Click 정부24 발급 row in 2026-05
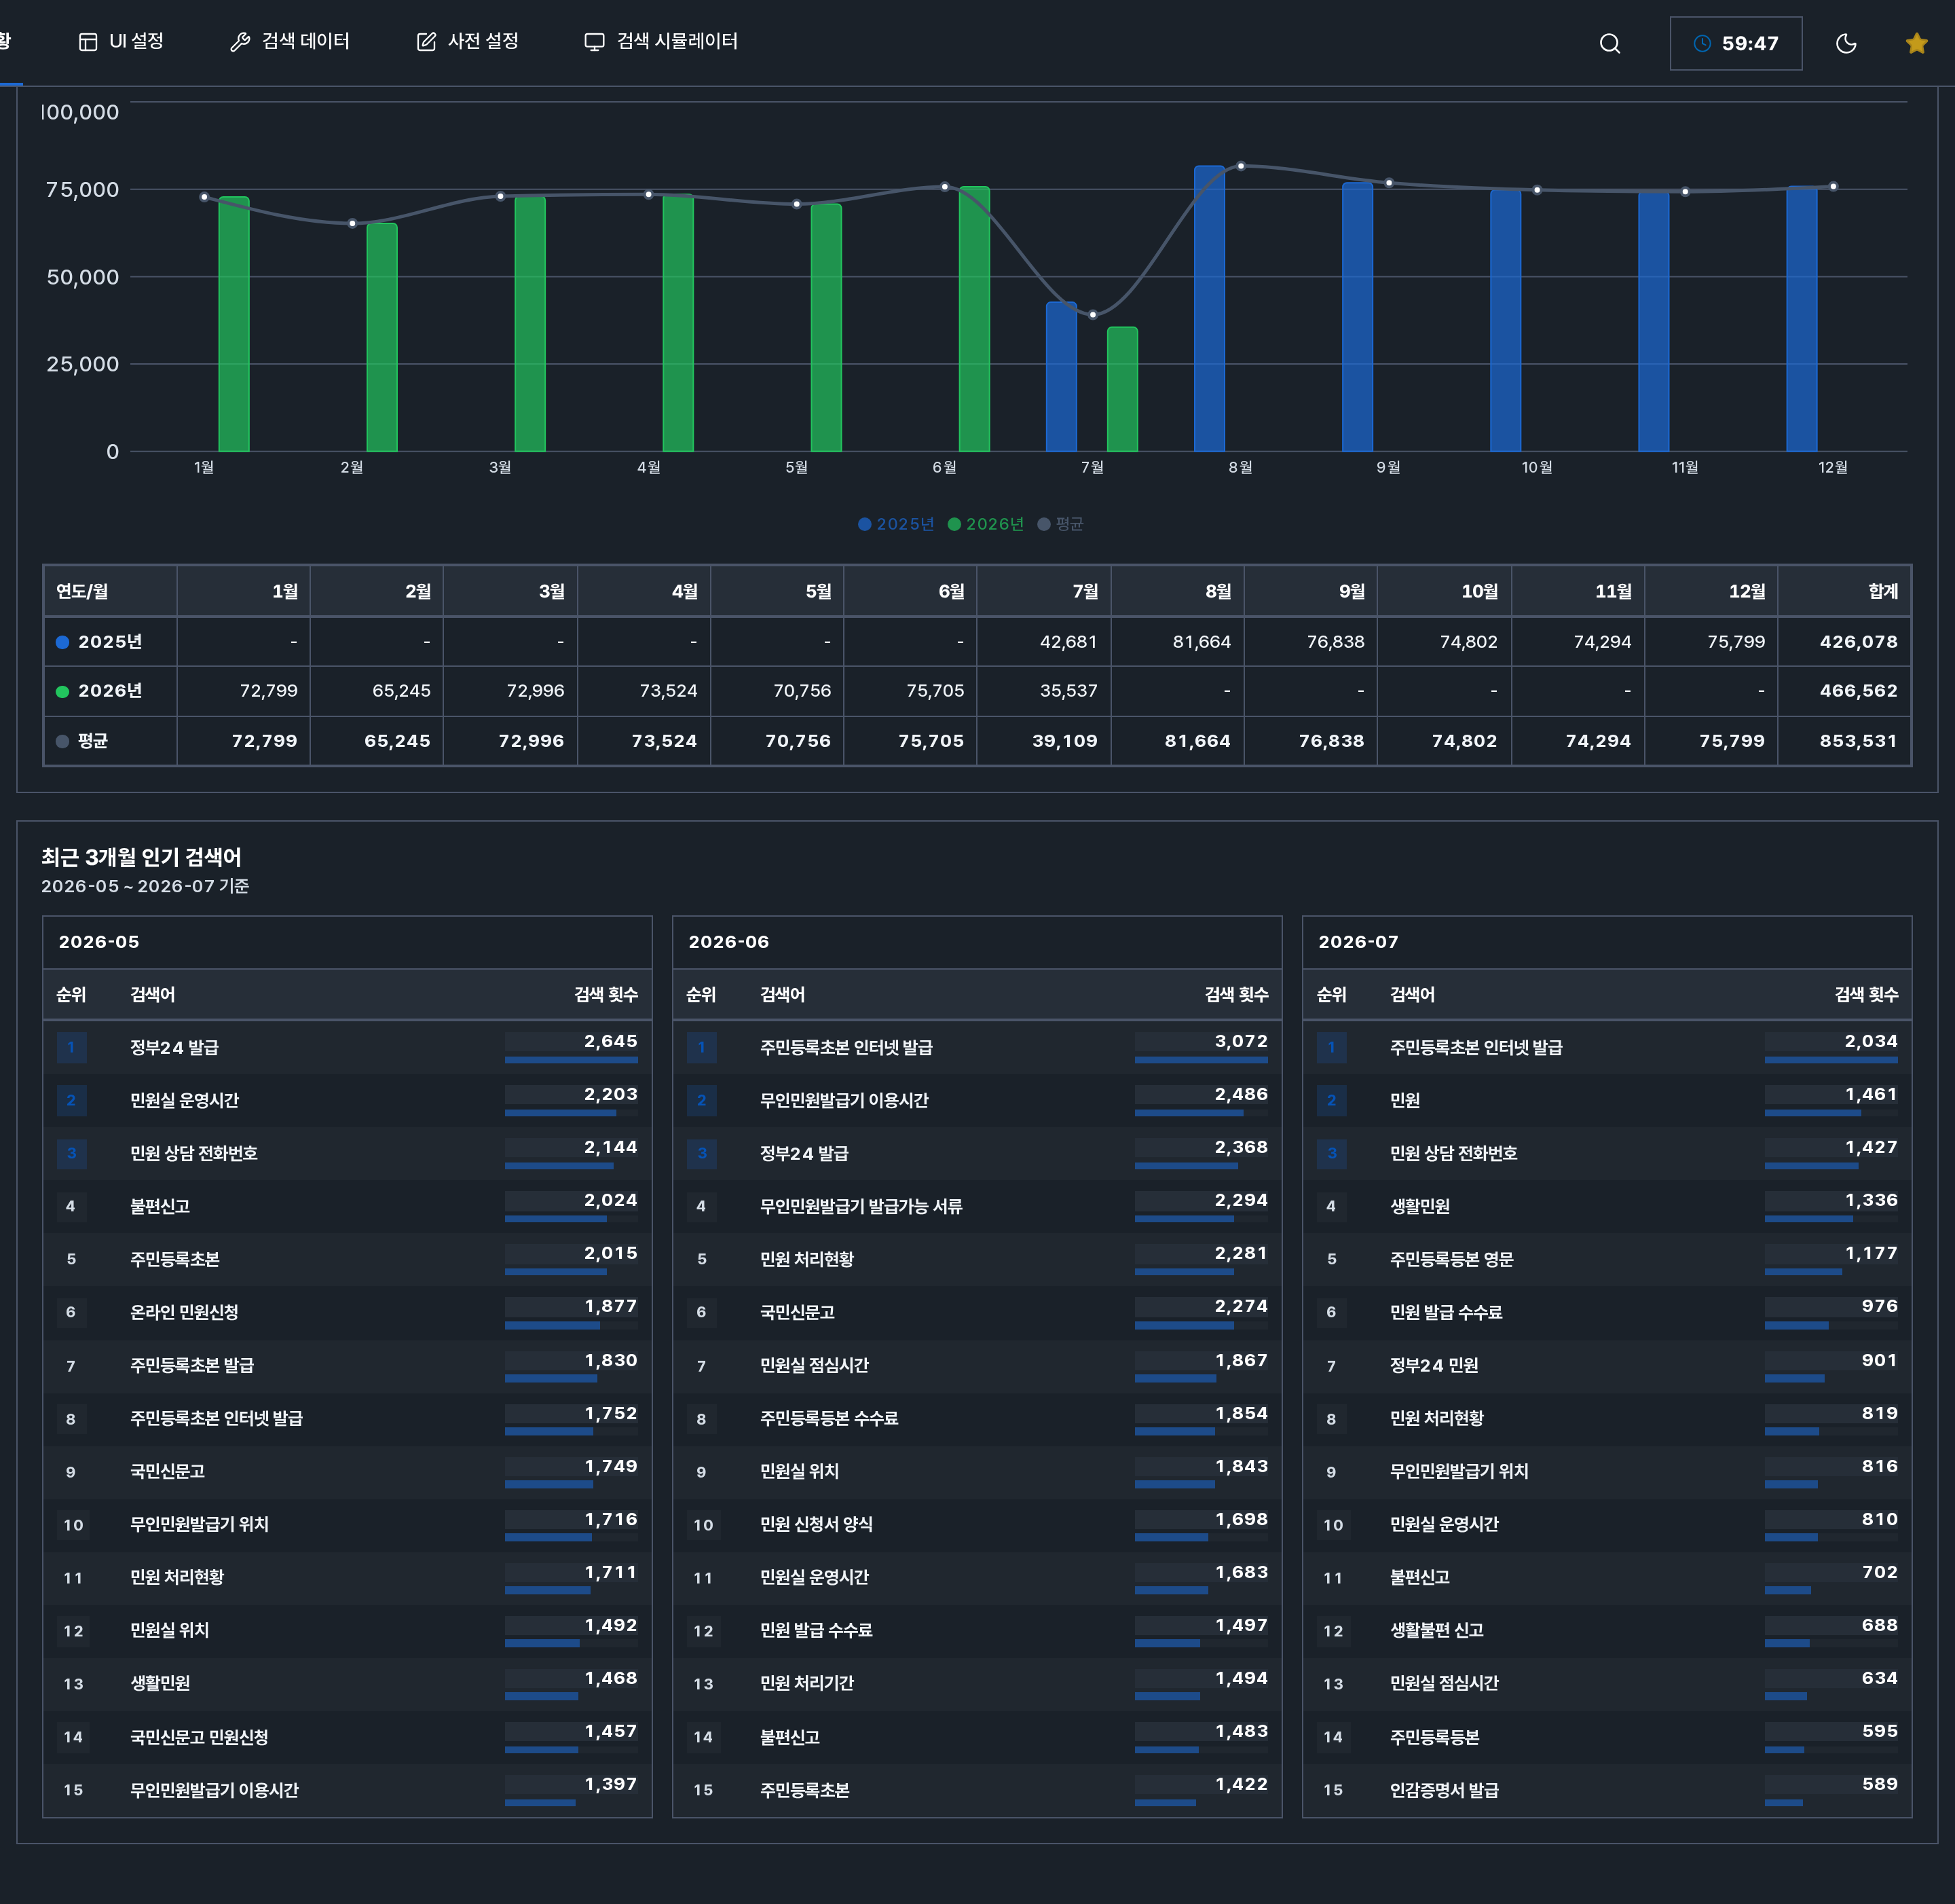The height and width of the screenshot is (1904, 1955). (347, 1047)
